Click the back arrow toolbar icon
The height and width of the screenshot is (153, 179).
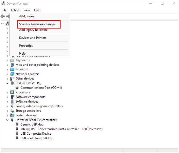3,17
